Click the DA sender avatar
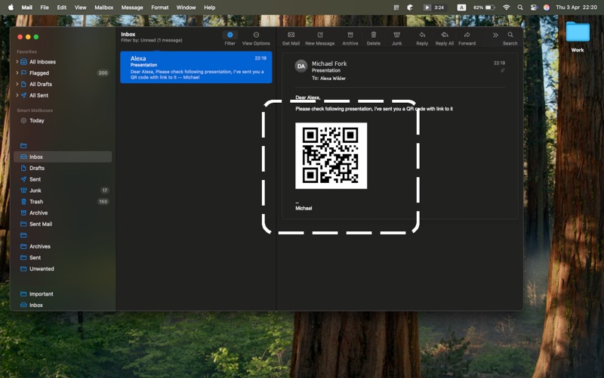 [301, 66]
